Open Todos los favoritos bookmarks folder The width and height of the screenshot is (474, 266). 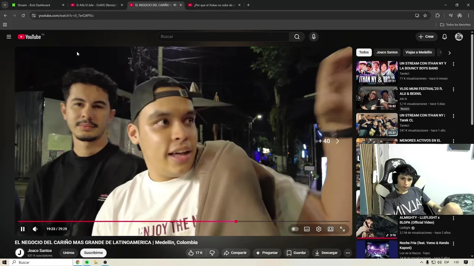455,25
